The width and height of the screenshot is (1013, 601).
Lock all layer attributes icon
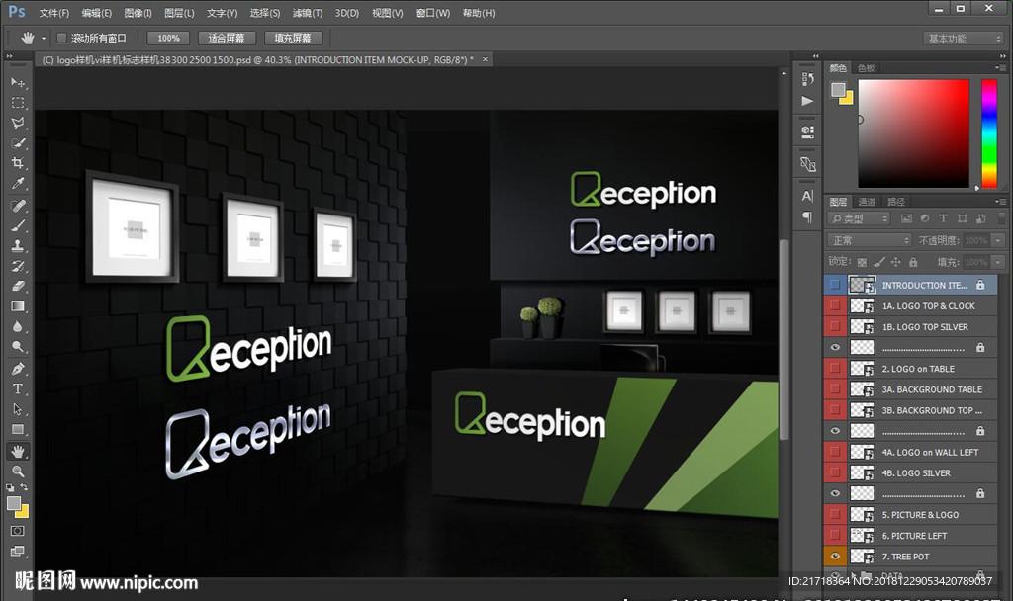[913, 262]
